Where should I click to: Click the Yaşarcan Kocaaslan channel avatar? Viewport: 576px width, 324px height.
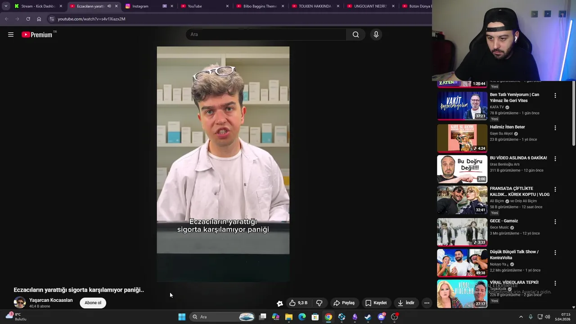20,303
